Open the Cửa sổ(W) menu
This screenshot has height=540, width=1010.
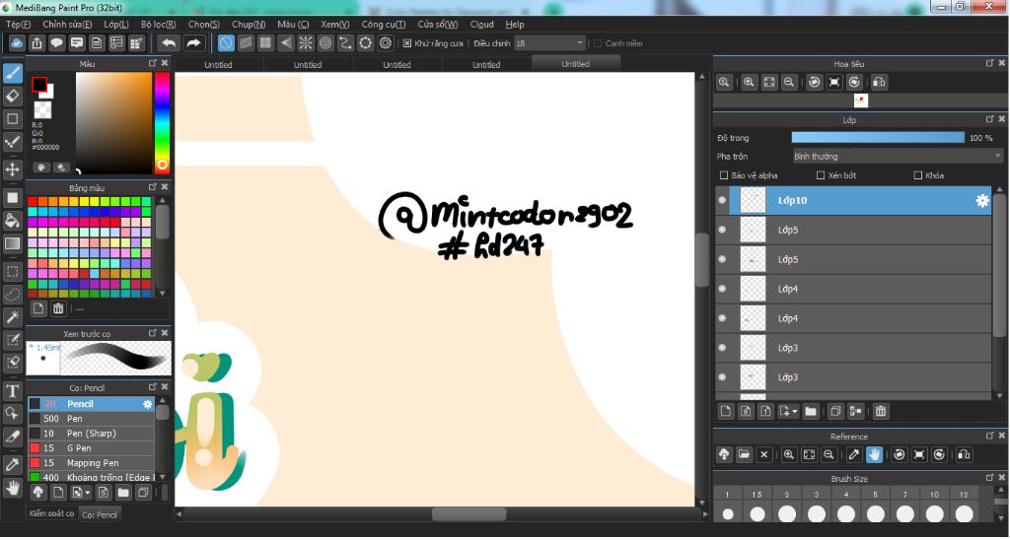[437, 25]
